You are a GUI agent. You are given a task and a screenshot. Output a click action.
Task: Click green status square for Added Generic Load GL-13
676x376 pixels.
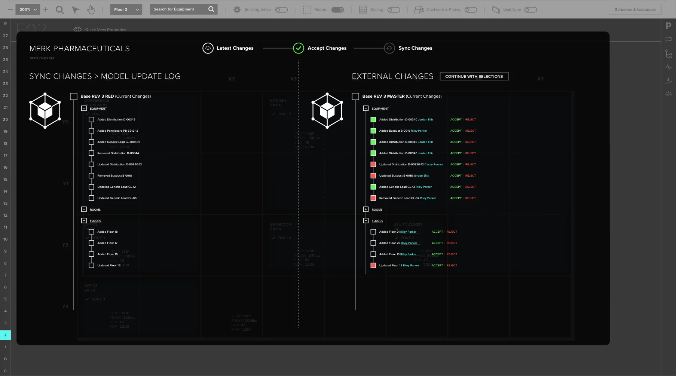pyautogui.click(x=373, y=187)
